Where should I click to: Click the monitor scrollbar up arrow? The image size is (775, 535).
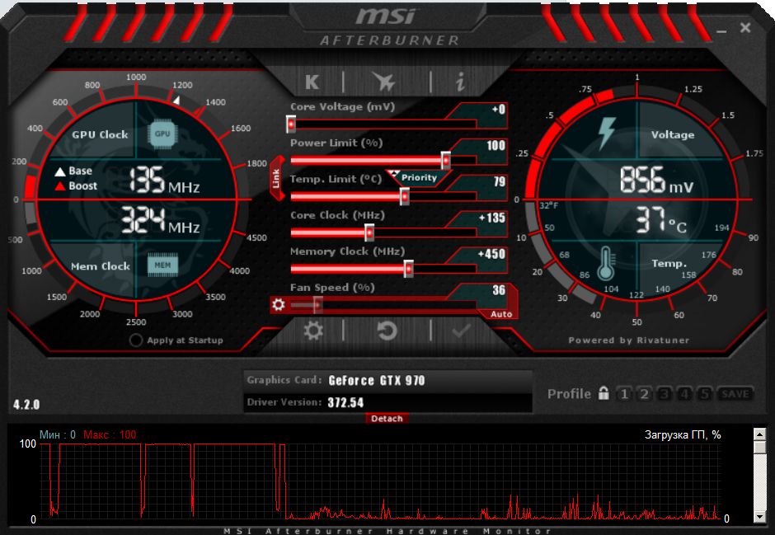(759, 434)
